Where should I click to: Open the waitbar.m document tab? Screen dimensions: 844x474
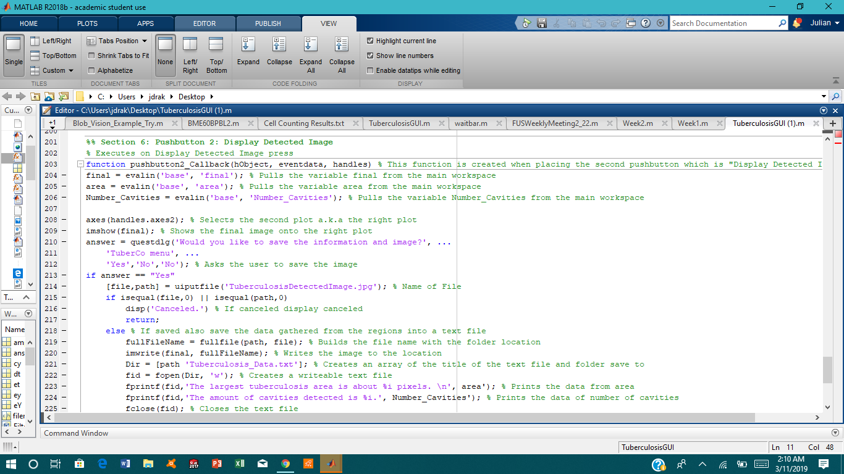click(471, 123)
